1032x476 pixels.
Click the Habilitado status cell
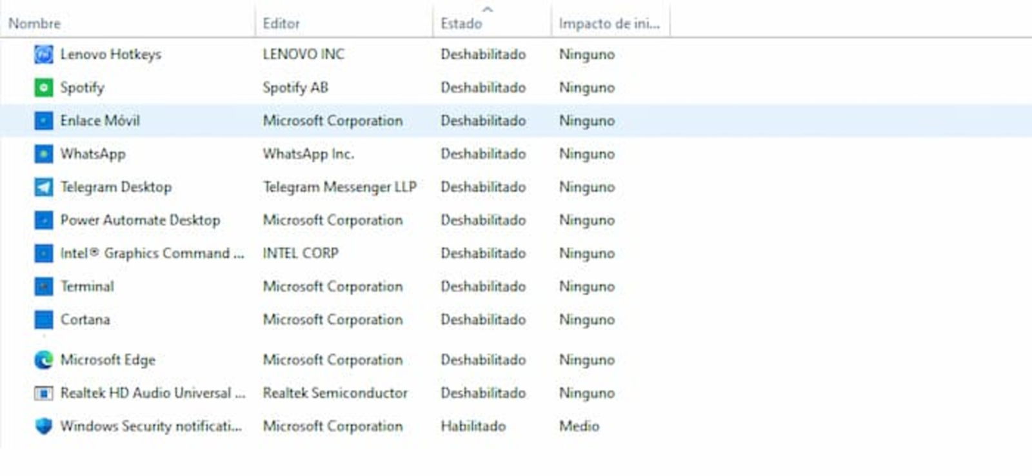(473, 426)
